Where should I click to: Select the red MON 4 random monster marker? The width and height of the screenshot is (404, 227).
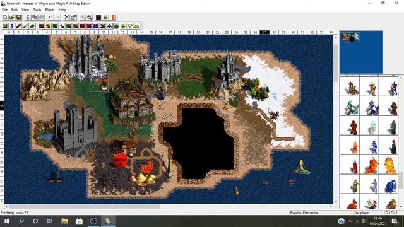click(121, 160)
